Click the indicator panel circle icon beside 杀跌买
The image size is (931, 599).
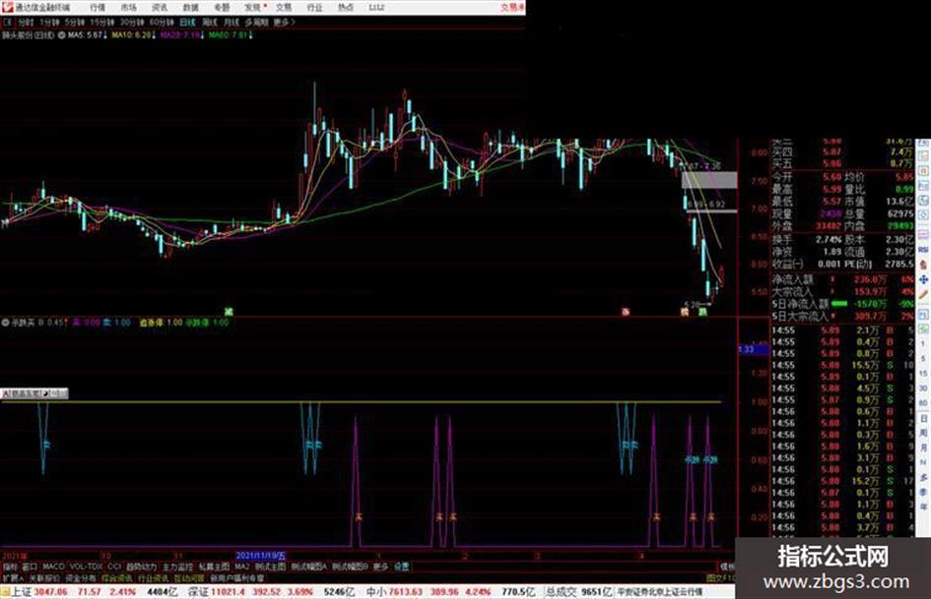click(x=5, y=323)
